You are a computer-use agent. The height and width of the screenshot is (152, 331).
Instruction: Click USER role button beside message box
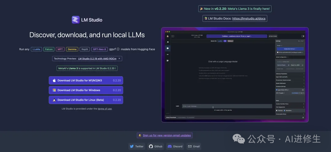(x=177, y=106)
